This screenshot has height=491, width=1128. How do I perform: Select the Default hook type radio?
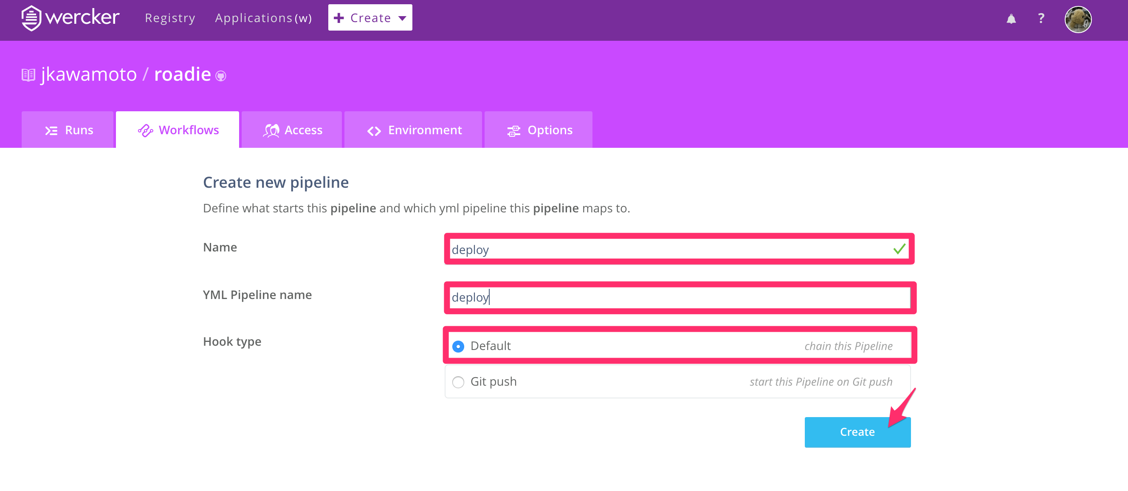[458, 347]
